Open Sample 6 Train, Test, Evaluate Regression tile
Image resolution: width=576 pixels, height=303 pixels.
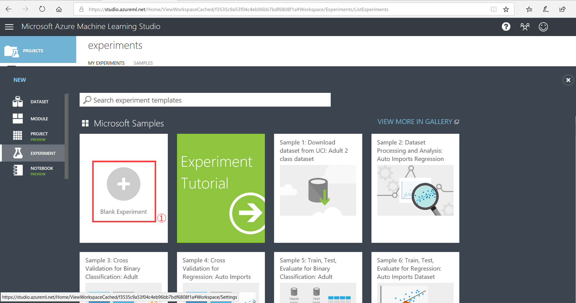tap(415, 277)
